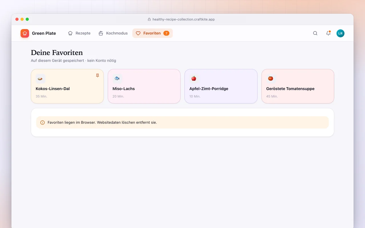Open the Kokos-Linsen-Dal recipe title
Screen dimensions: 365x228
[x=53, y=89]
